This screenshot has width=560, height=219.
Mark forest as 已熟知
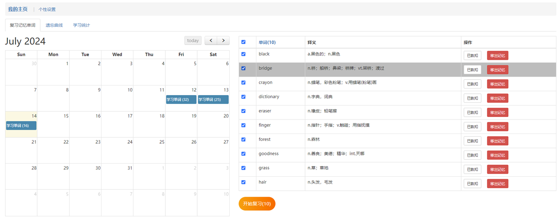[472, 141]
